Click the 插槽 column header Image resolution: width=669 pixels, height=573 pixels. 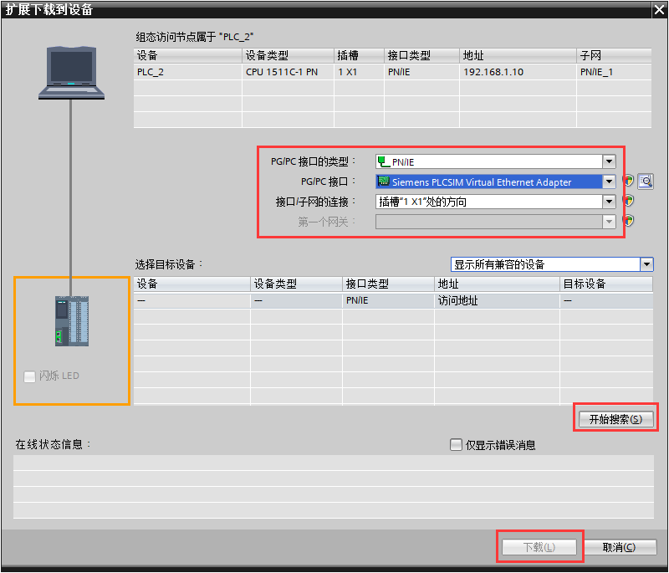[x=359, y=55]
